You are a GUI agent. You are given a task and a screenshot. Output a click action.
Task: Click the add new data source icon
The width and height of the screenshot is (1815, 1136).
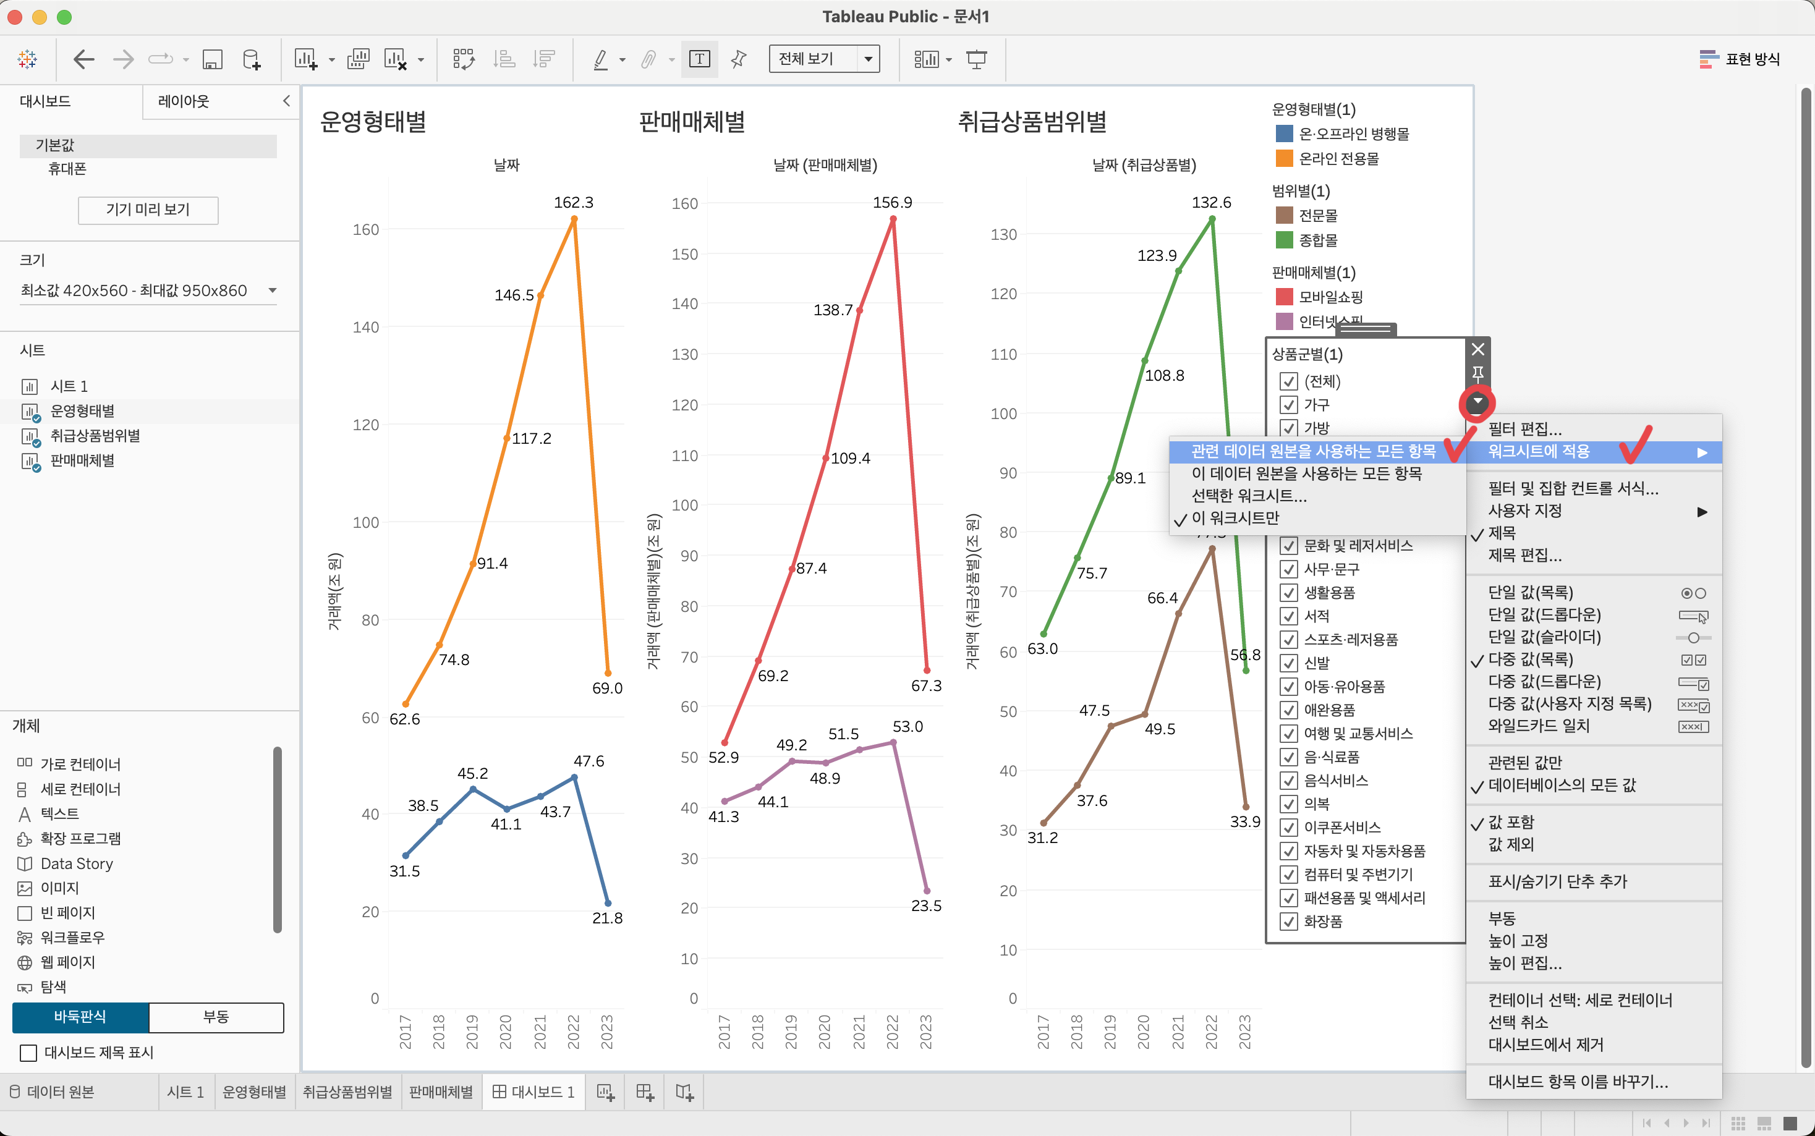click(252, 59)
